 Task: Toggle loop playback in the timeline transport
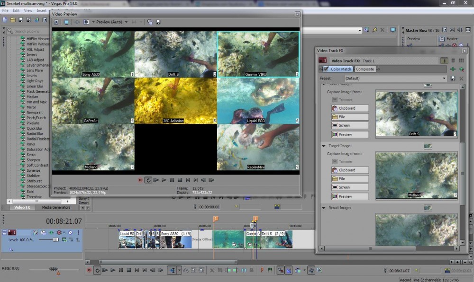click(97, 270)
